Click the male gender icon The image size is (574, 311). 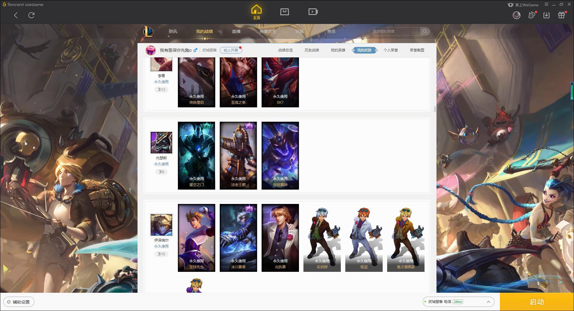(x=195, y=50)
